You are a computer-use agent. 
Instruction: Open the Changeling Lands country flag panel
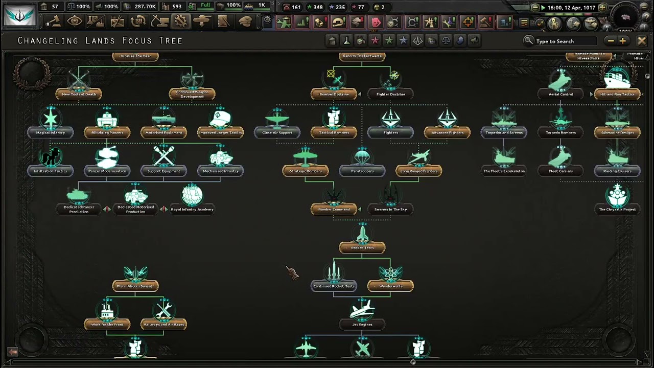[x=19, y=15]
